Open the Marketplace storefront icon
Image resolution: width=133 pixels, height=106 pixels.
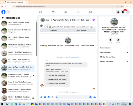pyautogui.click(x=78, y=12)
